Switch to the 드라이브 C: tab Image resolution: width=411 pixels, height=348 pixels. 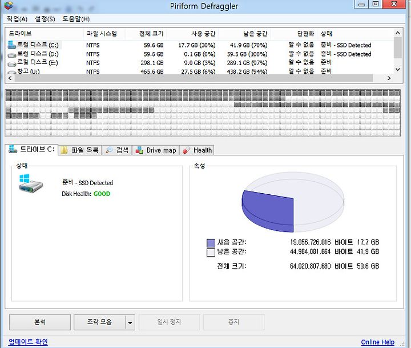(32, 149)
